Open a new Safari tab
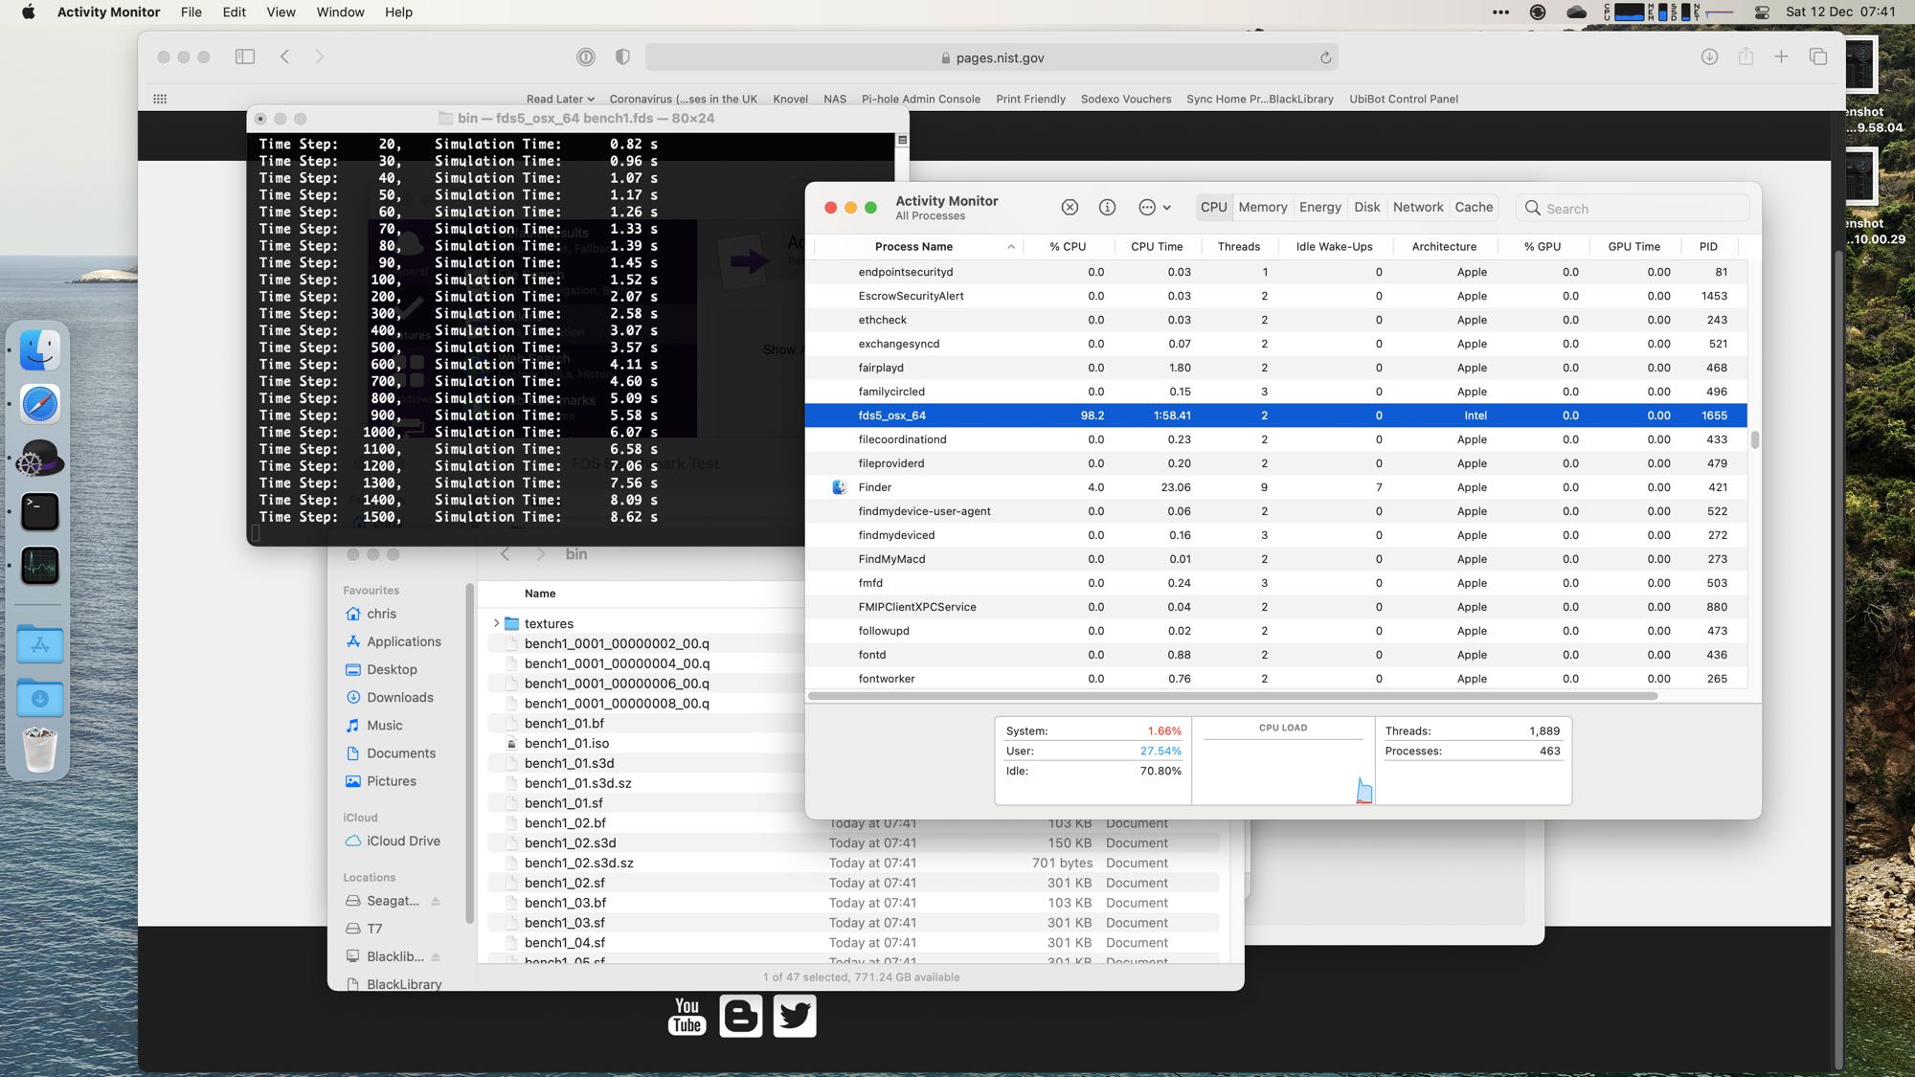 click(1781, 56)
